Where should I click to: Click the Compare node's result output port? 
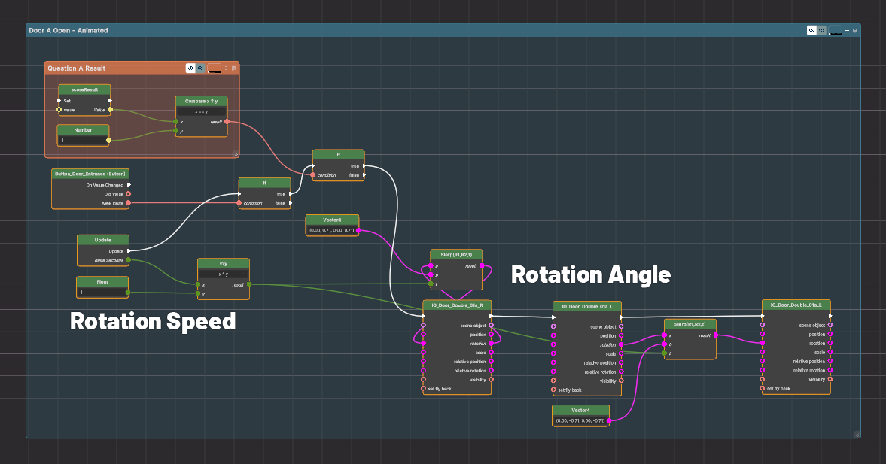pos(227,121)
